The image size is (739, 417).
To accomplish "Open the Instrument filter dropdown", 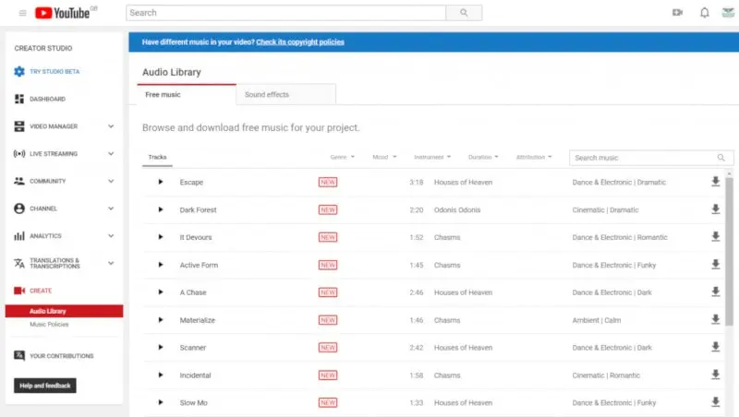I will tap(432, 157).
